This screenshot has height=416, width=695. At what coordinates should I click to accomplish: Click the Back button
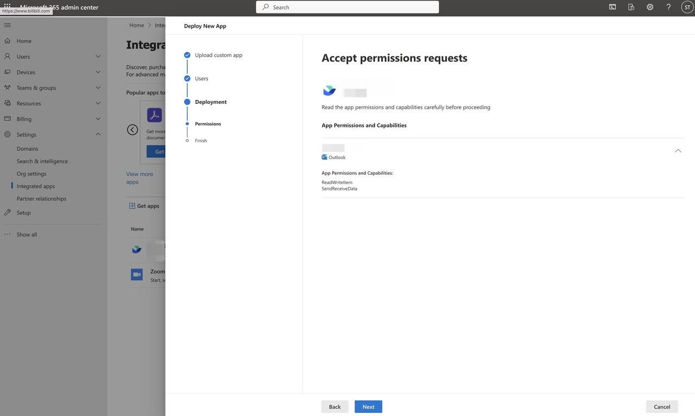(x=334, y=407)
